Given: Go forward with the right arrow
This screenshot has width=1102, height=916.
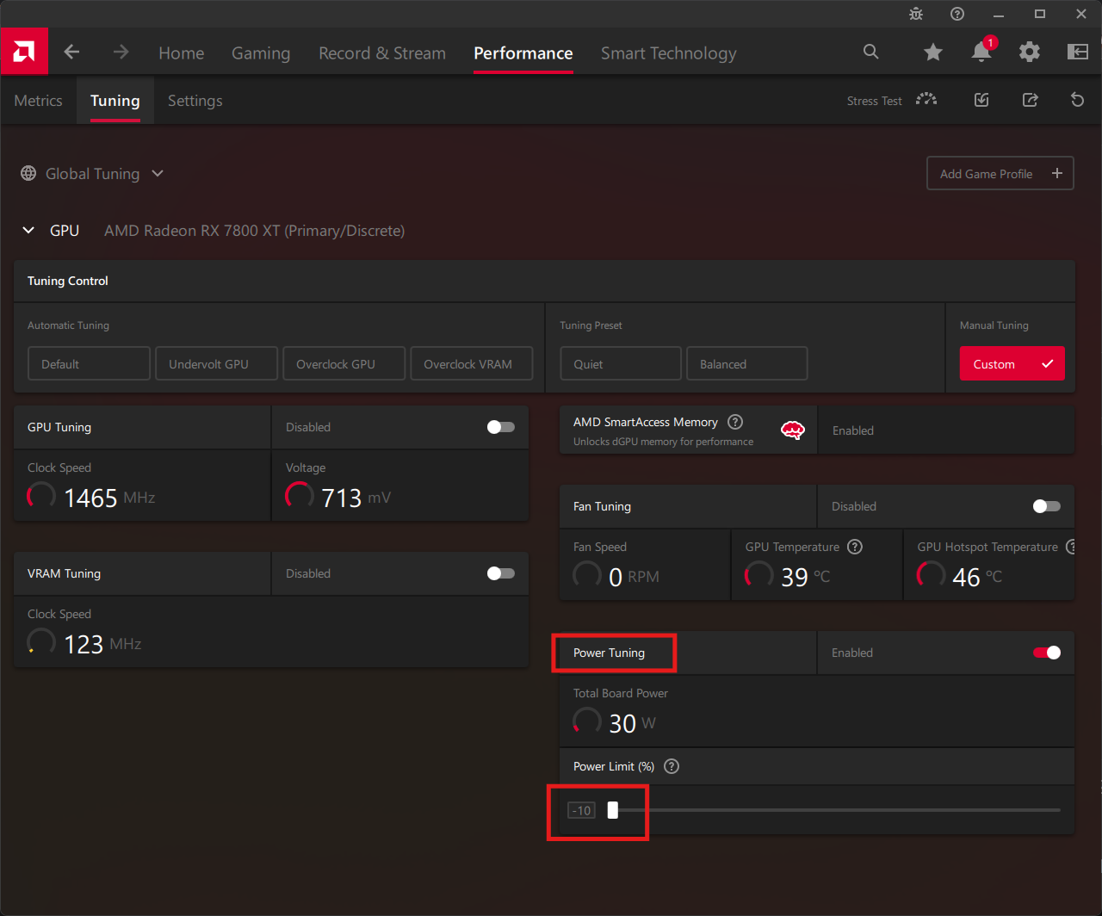Looking at the screenshot, I should pyautogui.click(x=121, y=53).
